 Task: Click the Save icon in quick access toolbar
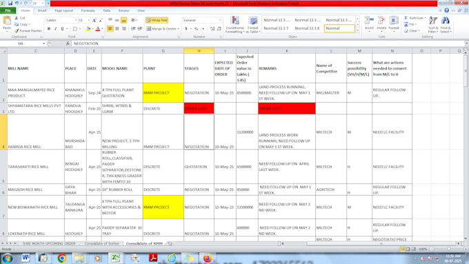point(10,3)
